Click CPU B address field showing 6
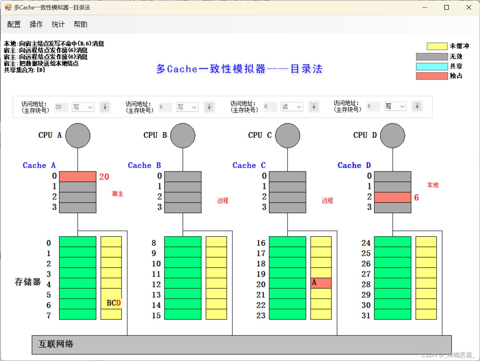 click(x=165, y=107)
